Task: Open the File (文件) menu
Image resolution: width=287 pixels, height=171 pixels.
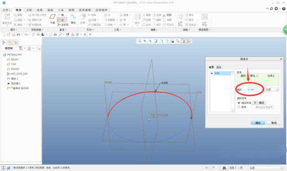Action: 6,10
